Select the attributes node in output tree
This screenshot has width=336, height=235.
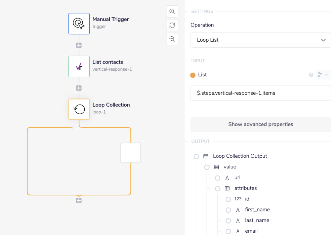(218, 189)
